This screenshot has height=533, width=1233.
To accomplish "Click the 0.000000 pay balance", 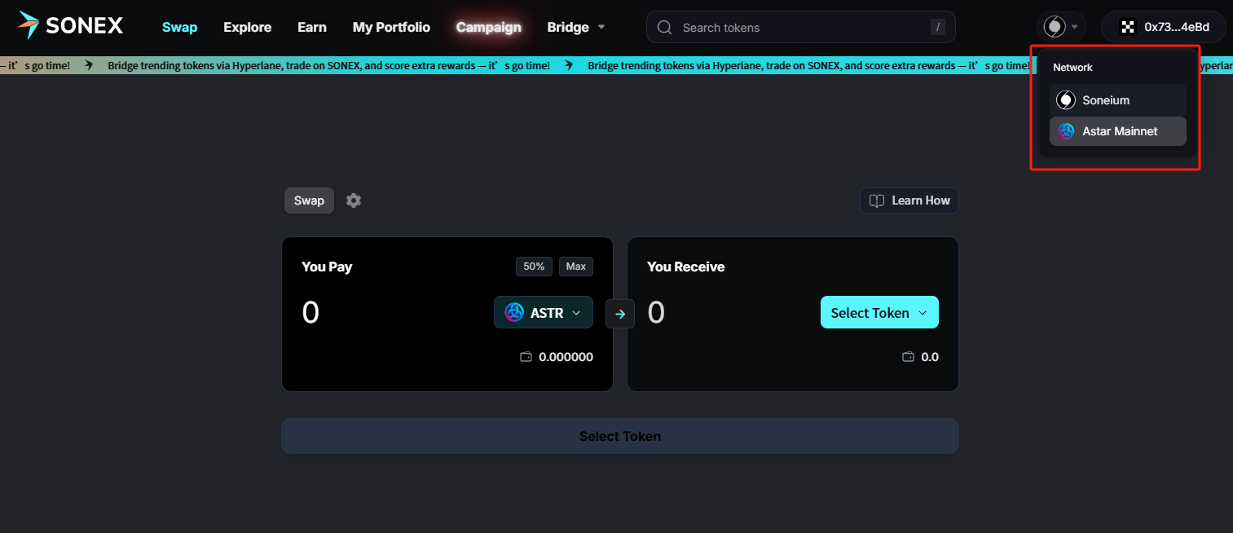I will click(566, 357).
